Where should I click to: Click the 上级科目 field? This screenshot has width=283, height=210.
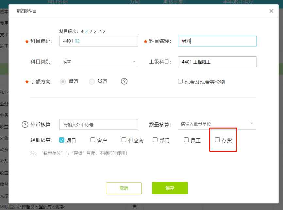[x=217, y=61]
